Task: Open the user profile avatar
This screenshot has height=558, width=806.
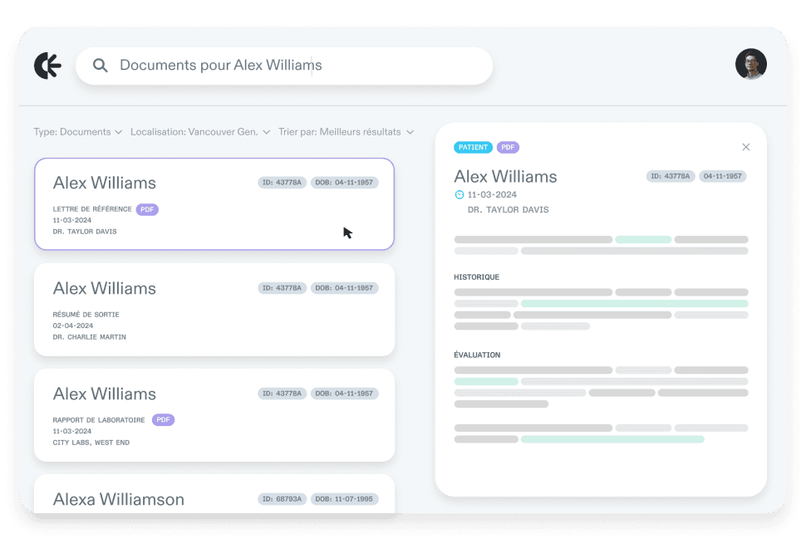Action: pyautogui.click(x=750, y=64)
